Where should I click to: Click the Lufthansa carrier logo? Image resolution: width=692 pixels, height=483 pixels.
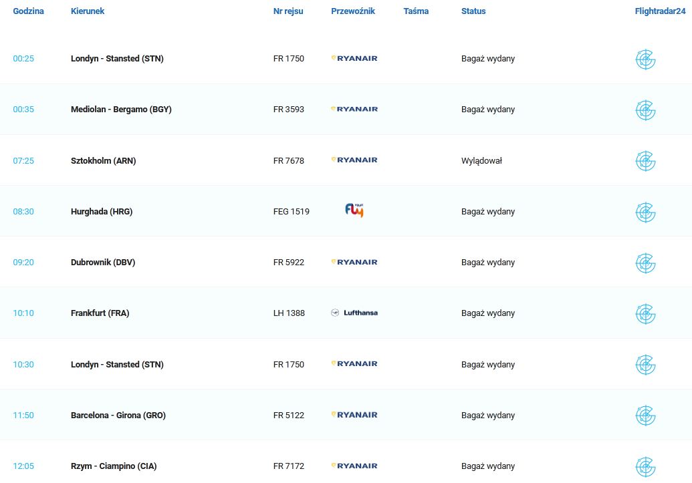[354, 313]
